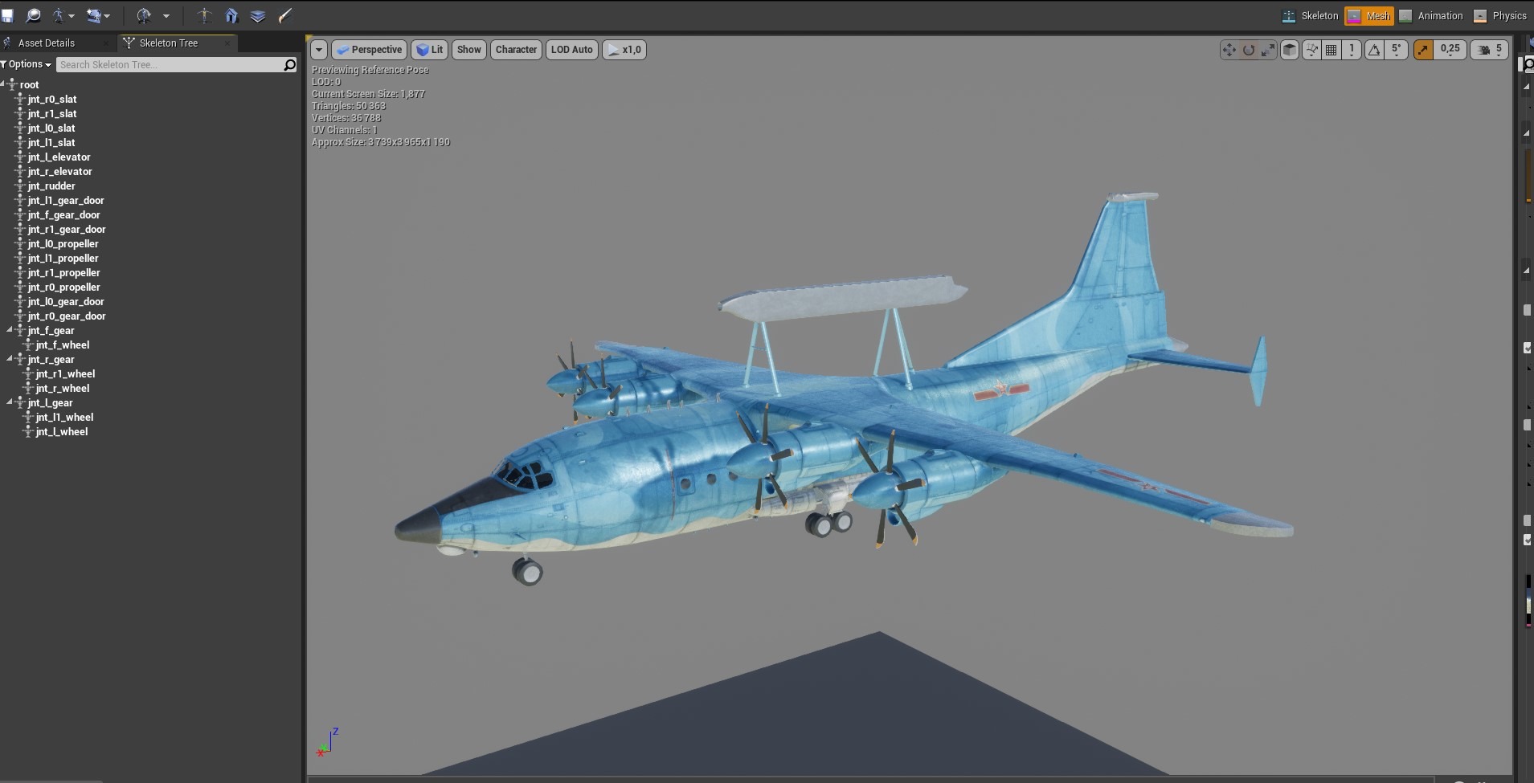Click the Skeleton mode icon

click(1288, 16)
